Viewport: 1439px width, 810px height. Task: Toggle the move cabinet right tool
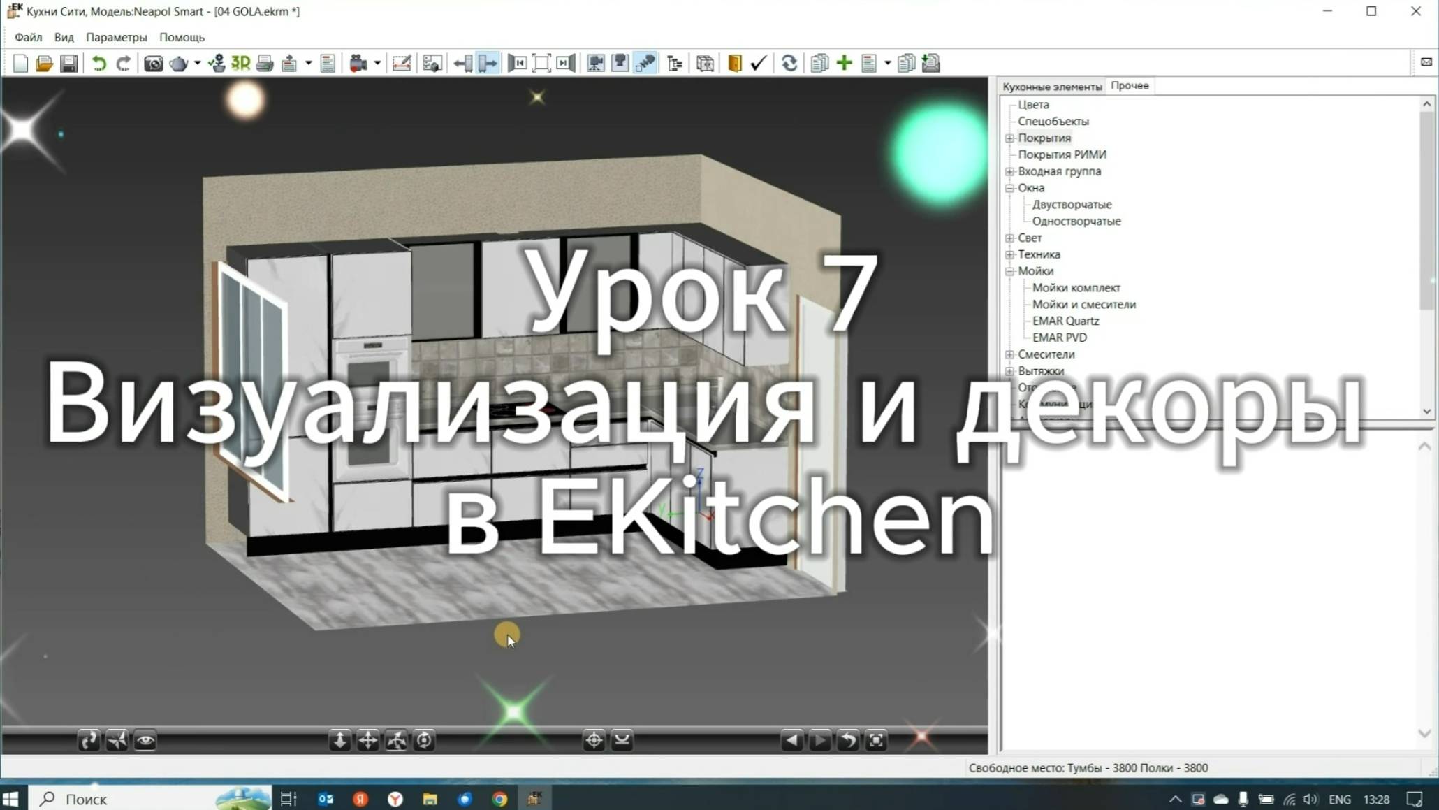(x=488, y=64)
